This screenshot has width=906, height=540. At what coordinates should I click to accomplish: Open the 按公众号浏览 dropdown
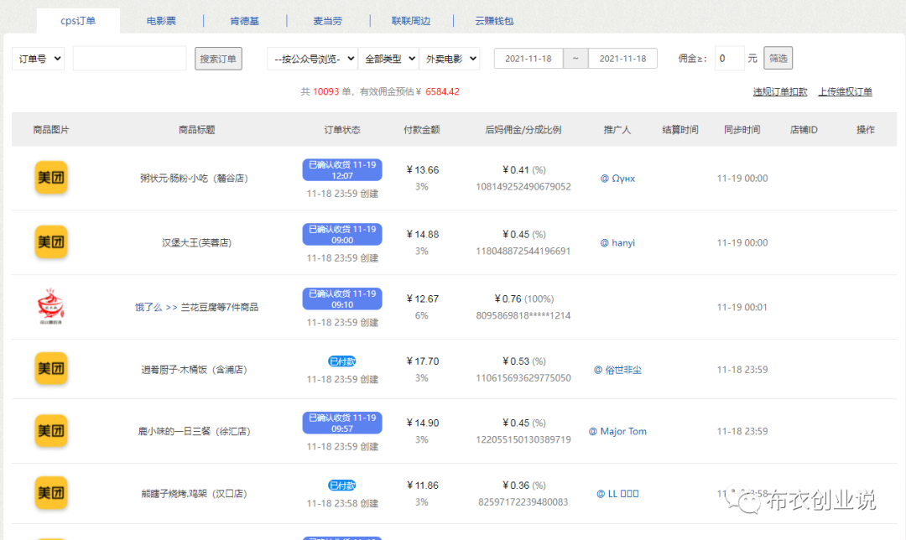click(x=311, y=58)
